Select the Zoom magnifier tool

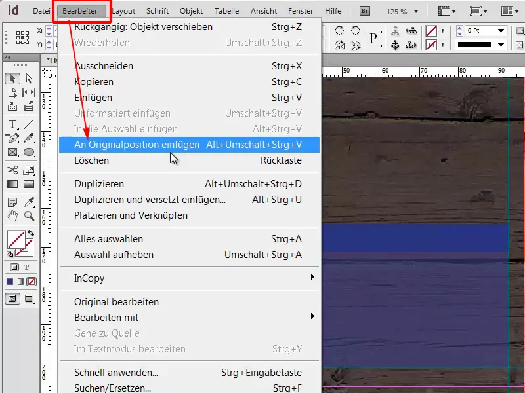point(29,216)
